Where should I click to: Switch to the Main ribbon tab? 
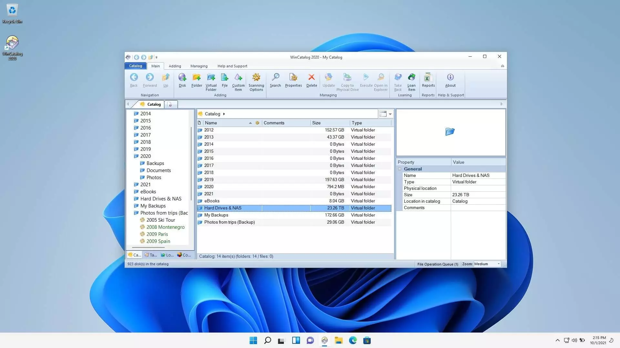tap(156, 66)
